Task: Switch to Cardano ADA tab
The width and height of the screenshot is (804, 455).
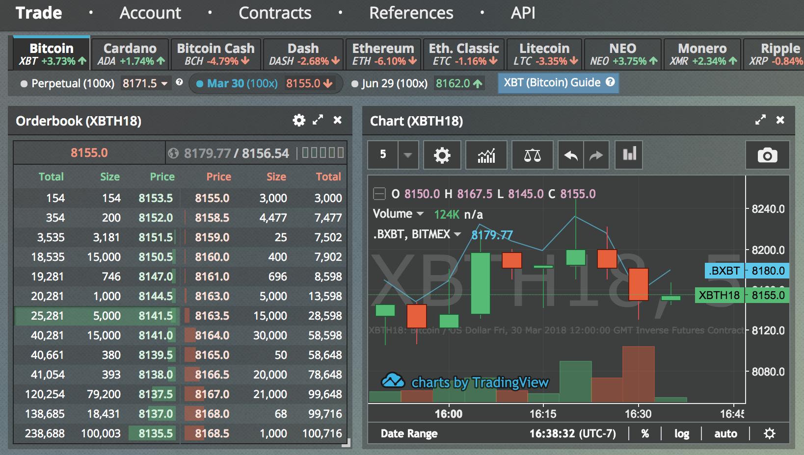Action: pos(130,54)
